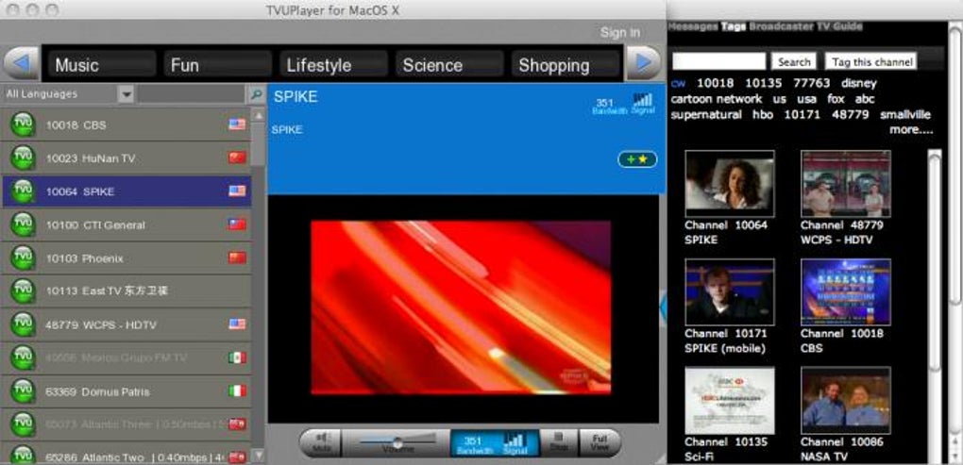Select the Lifestyle category
Image resolution: width=963 pixels, height=465 pixels.
333,64
